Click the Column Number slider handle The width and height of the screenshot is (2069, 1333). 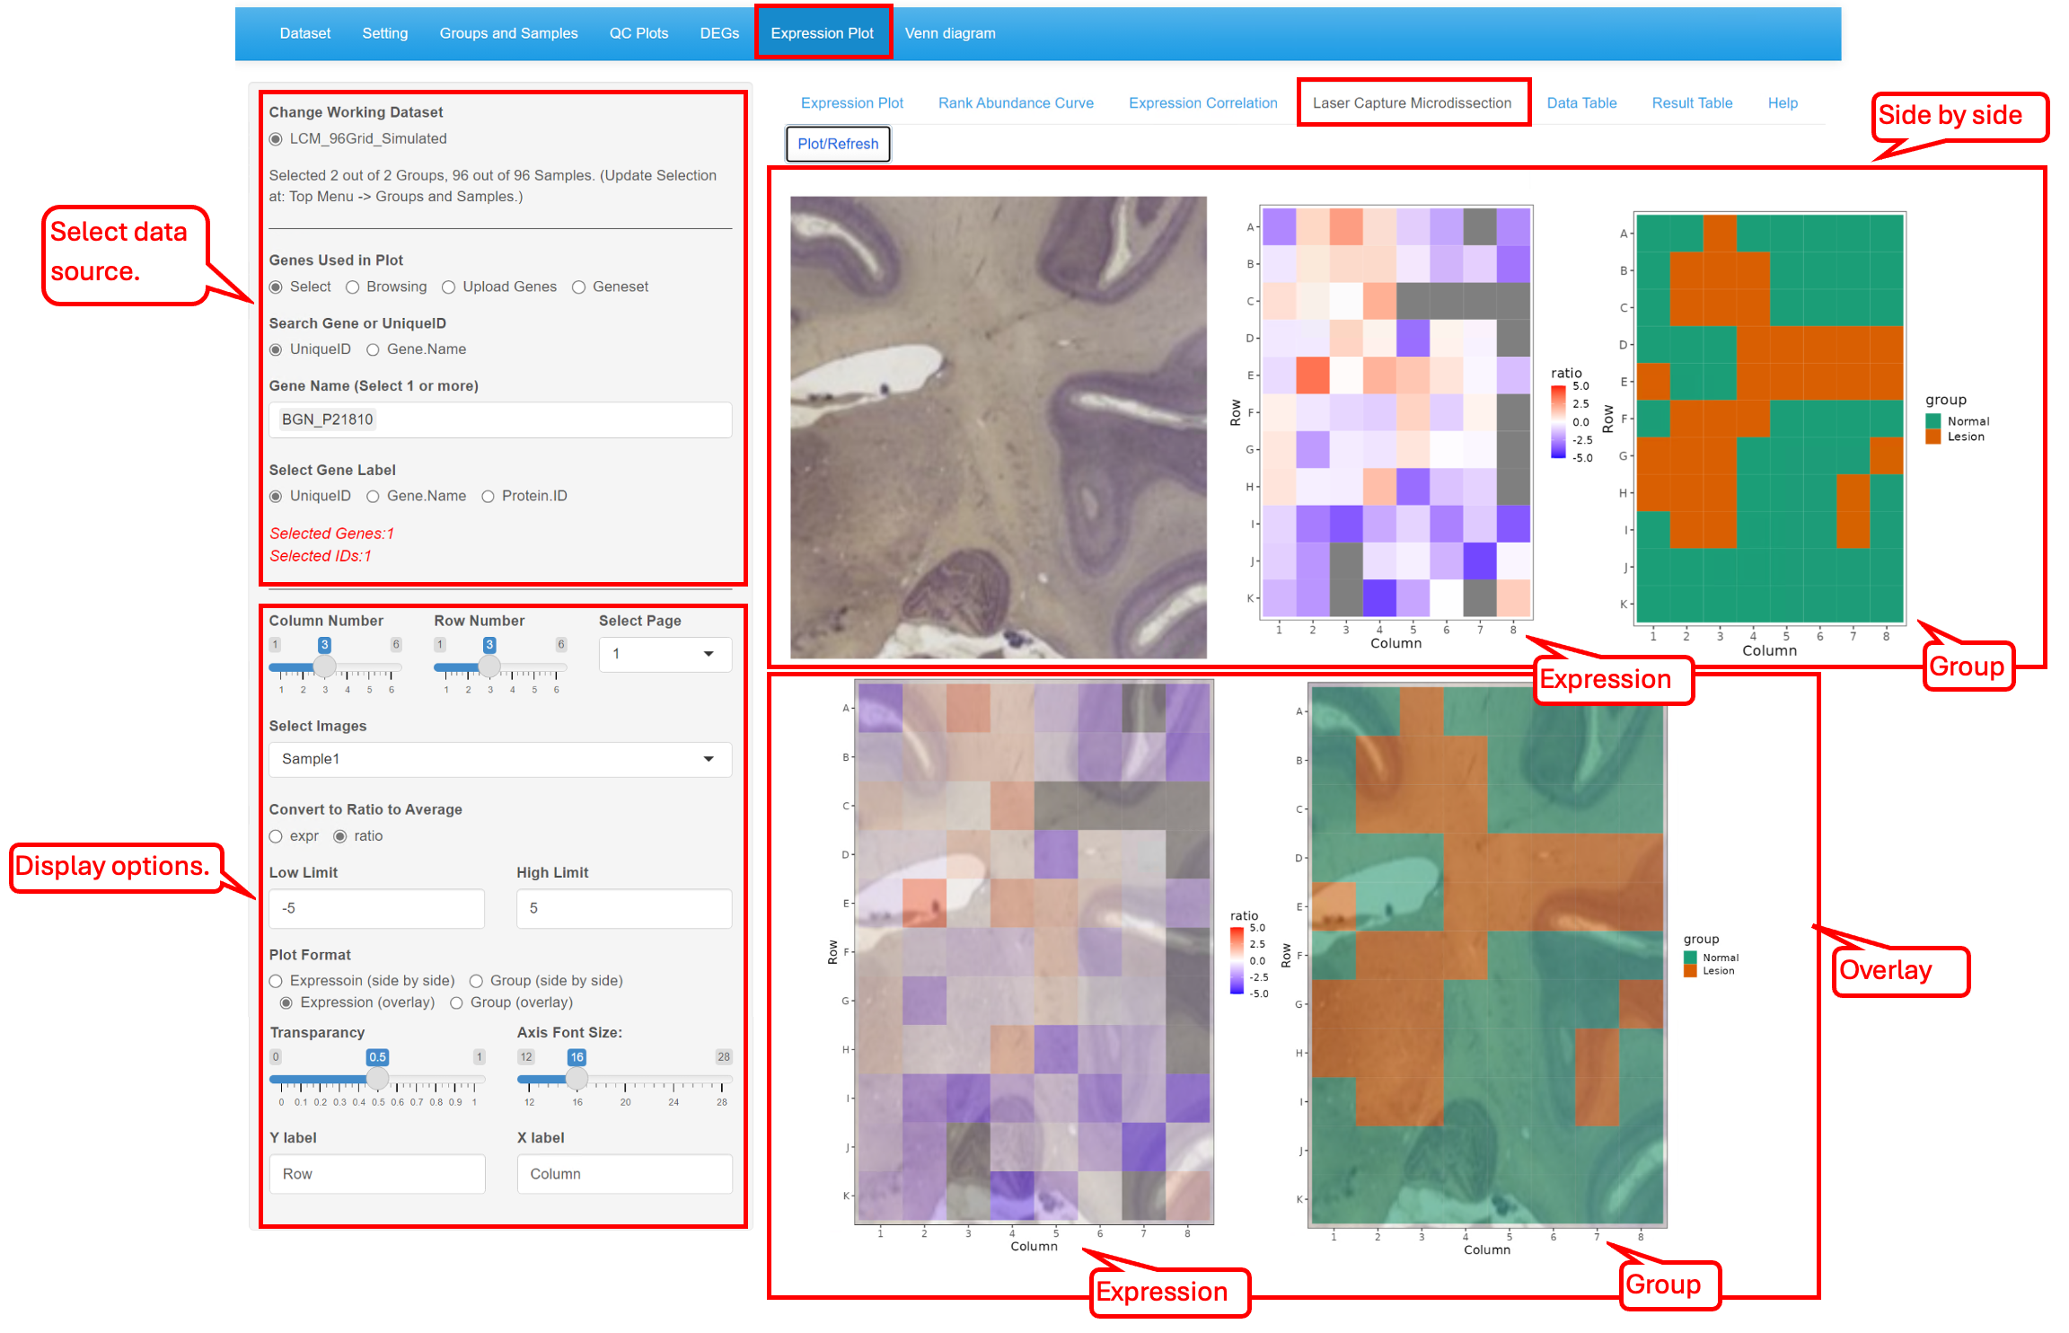tap(325, 666)
